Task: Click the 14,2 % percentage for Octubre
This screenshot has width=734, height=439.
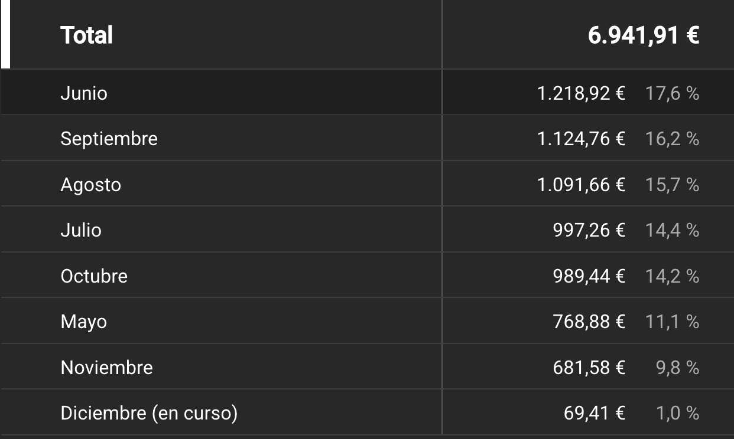Action: click(x=673, y=276)
